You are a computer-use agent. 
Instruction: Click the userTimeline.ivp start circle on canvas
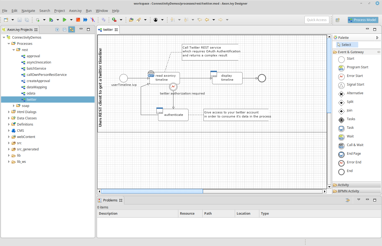[x=123, y=78]
